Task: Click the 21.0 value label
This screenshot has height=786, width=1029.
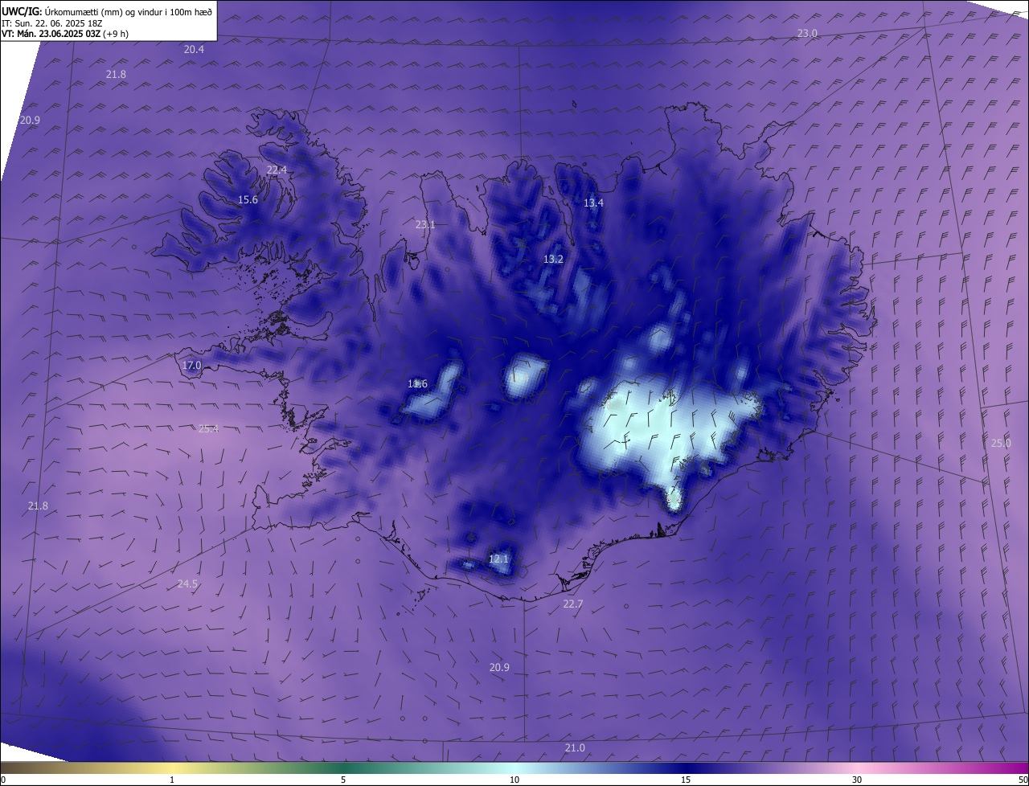Action: [x=575, y=748]
